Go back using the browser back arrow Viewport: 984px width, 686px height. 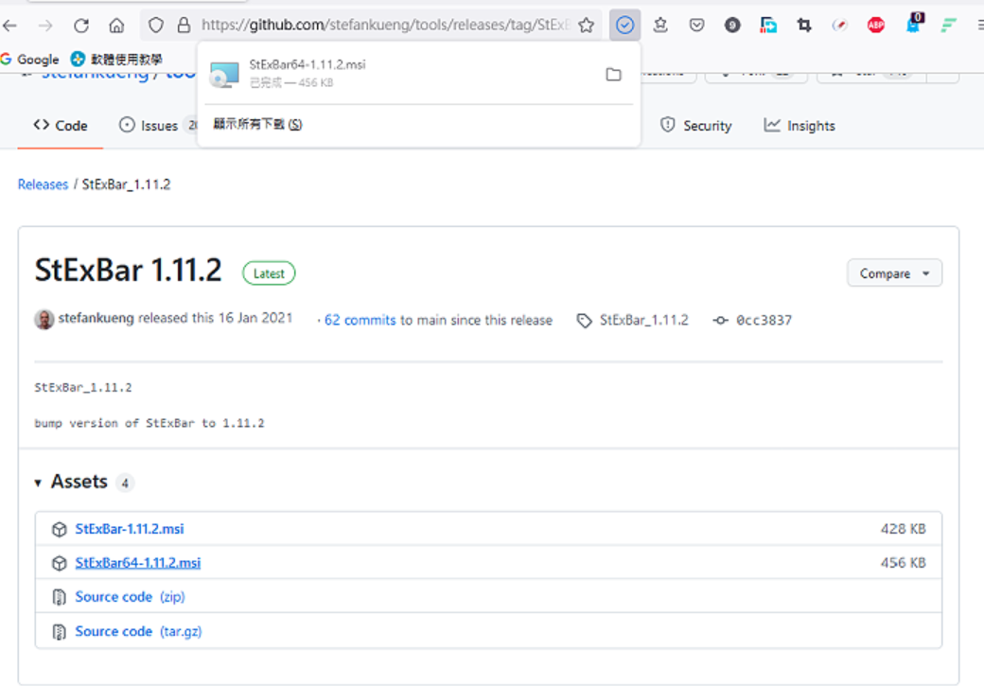pyautogui.click(x=9, y=26)
